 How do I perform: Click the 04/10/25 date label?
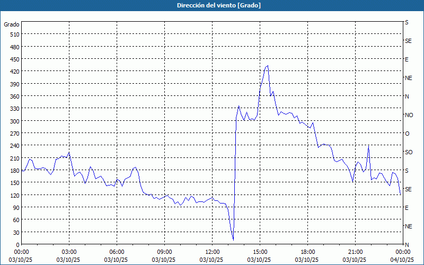click(x=402, y=260)
